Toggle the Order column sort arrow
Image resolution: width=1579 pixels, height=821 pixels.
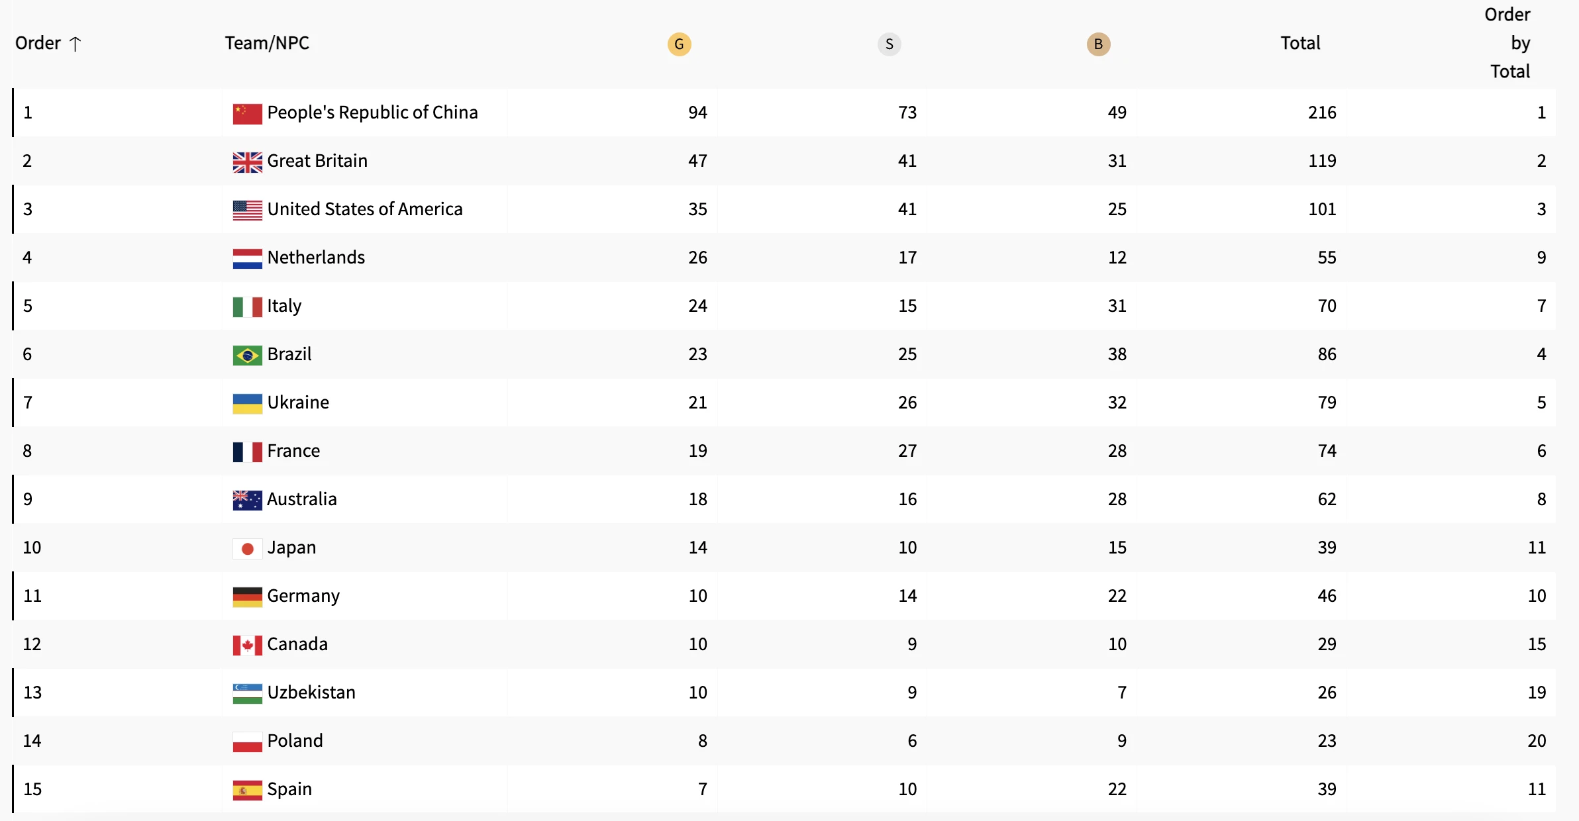point(76,44)
